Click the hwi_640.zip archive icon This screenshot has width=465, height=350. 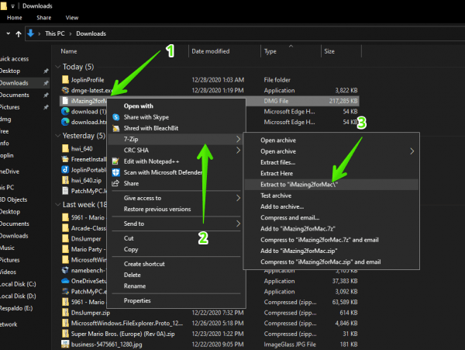click(65, 180)
